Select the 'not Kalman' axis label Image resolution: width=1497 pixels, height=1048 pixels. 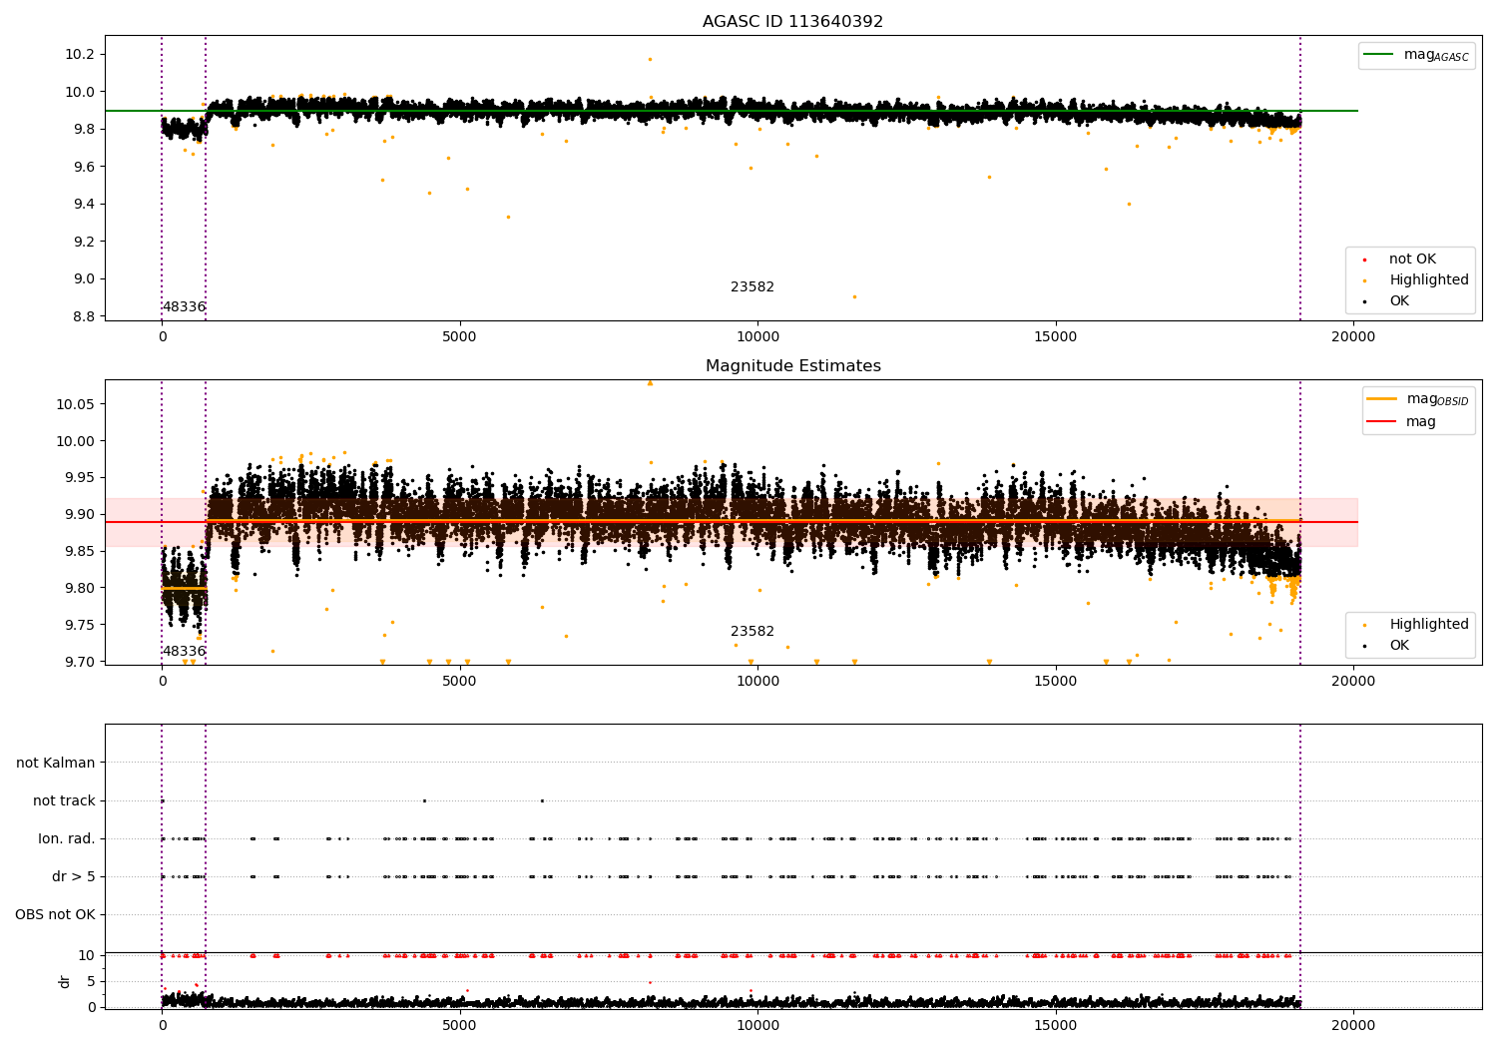click(x=56, y=764)
